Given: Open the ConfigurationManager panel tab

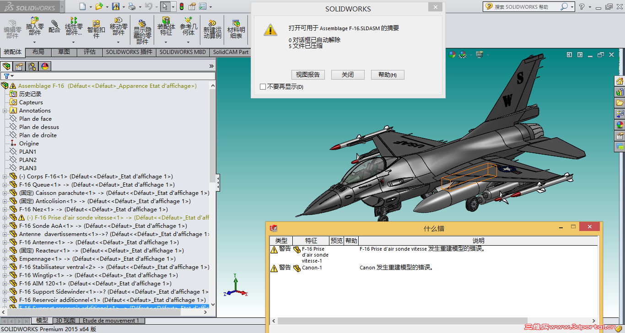Looking at the screenshot, I should pos(32,66).
